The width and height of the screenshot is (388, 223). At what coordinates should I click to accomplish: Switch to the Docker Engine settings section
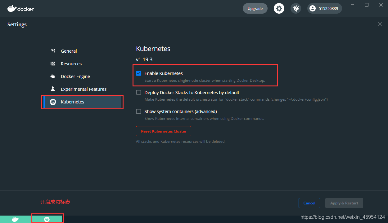pos(75,76)
